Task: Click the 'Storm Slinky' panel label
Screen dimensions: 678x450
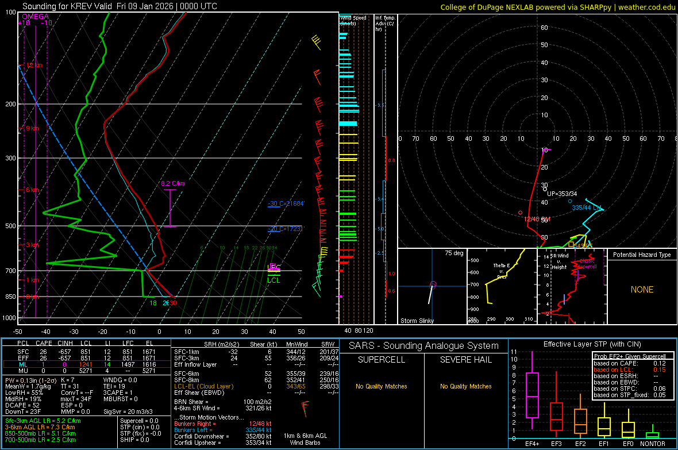Action: click(417, 321)
